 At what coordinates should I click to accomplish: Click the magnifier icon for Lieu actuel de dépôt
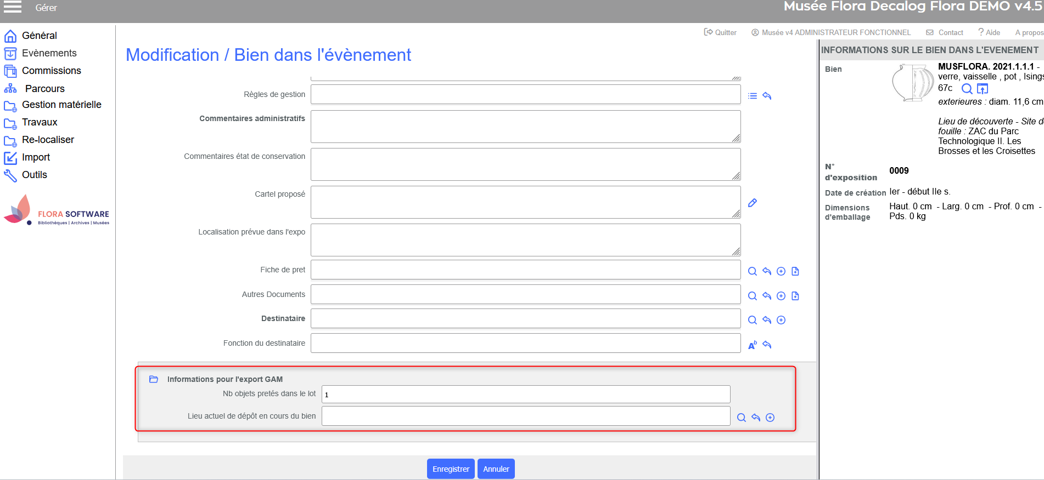tap(742, 418)
